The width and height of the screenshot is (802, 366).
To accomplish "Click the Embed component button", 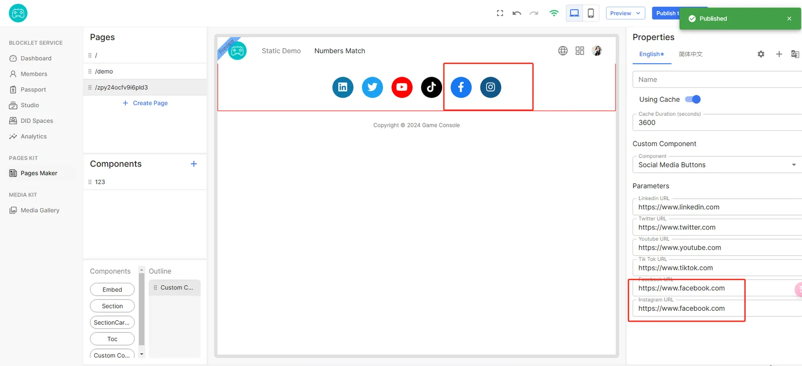I will (x=112, y=289).
